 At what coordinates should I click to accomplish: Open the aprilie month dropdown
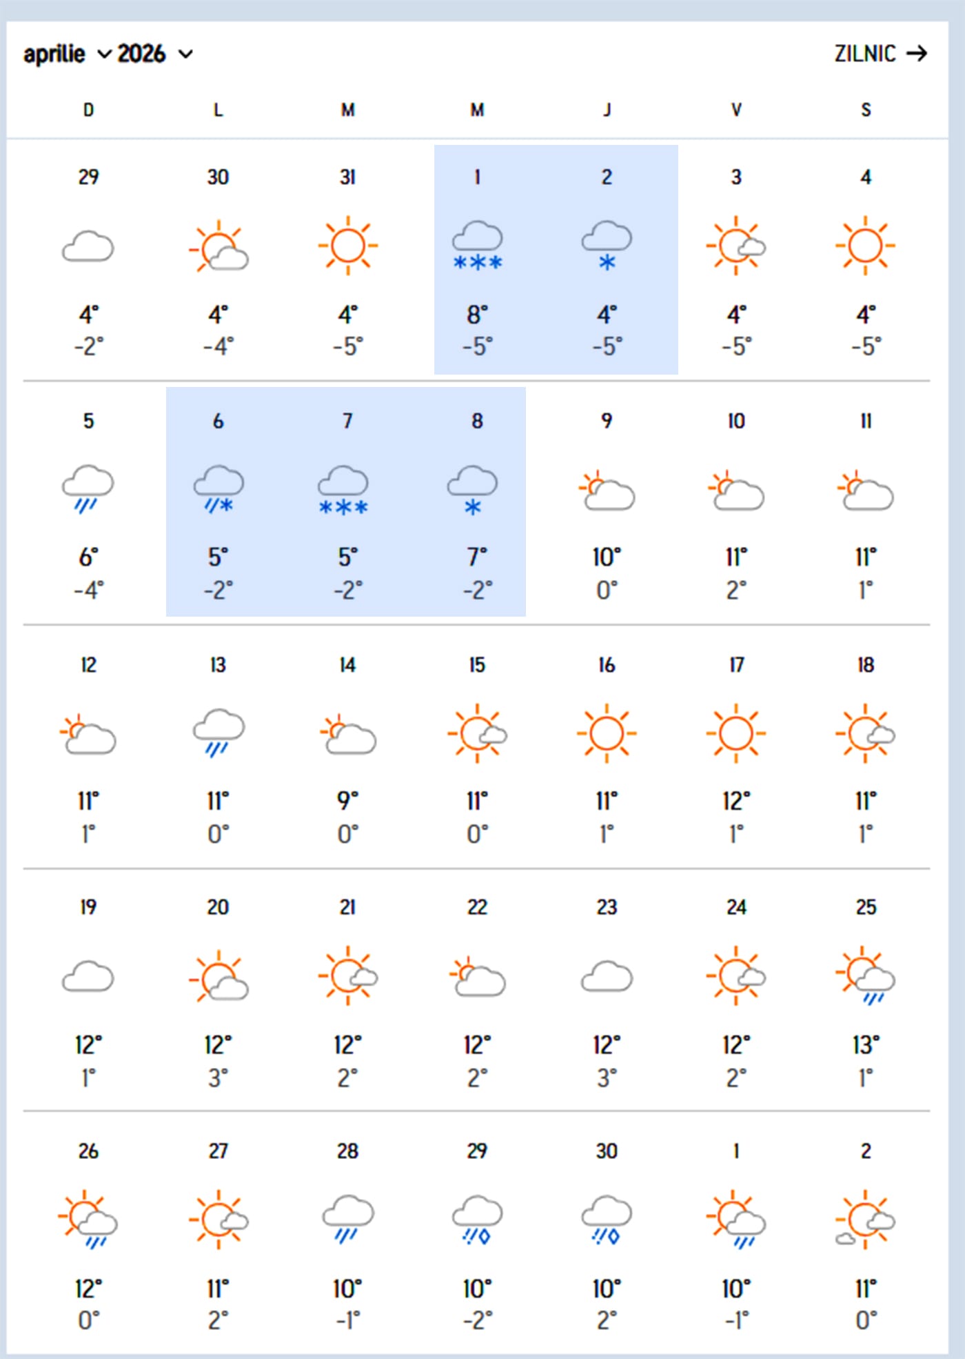point(67,54)
